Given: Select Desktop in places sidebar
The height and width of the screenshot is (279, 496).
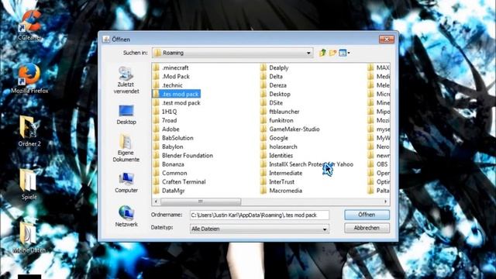Looking at the screenshot, I should coord(126,115).
